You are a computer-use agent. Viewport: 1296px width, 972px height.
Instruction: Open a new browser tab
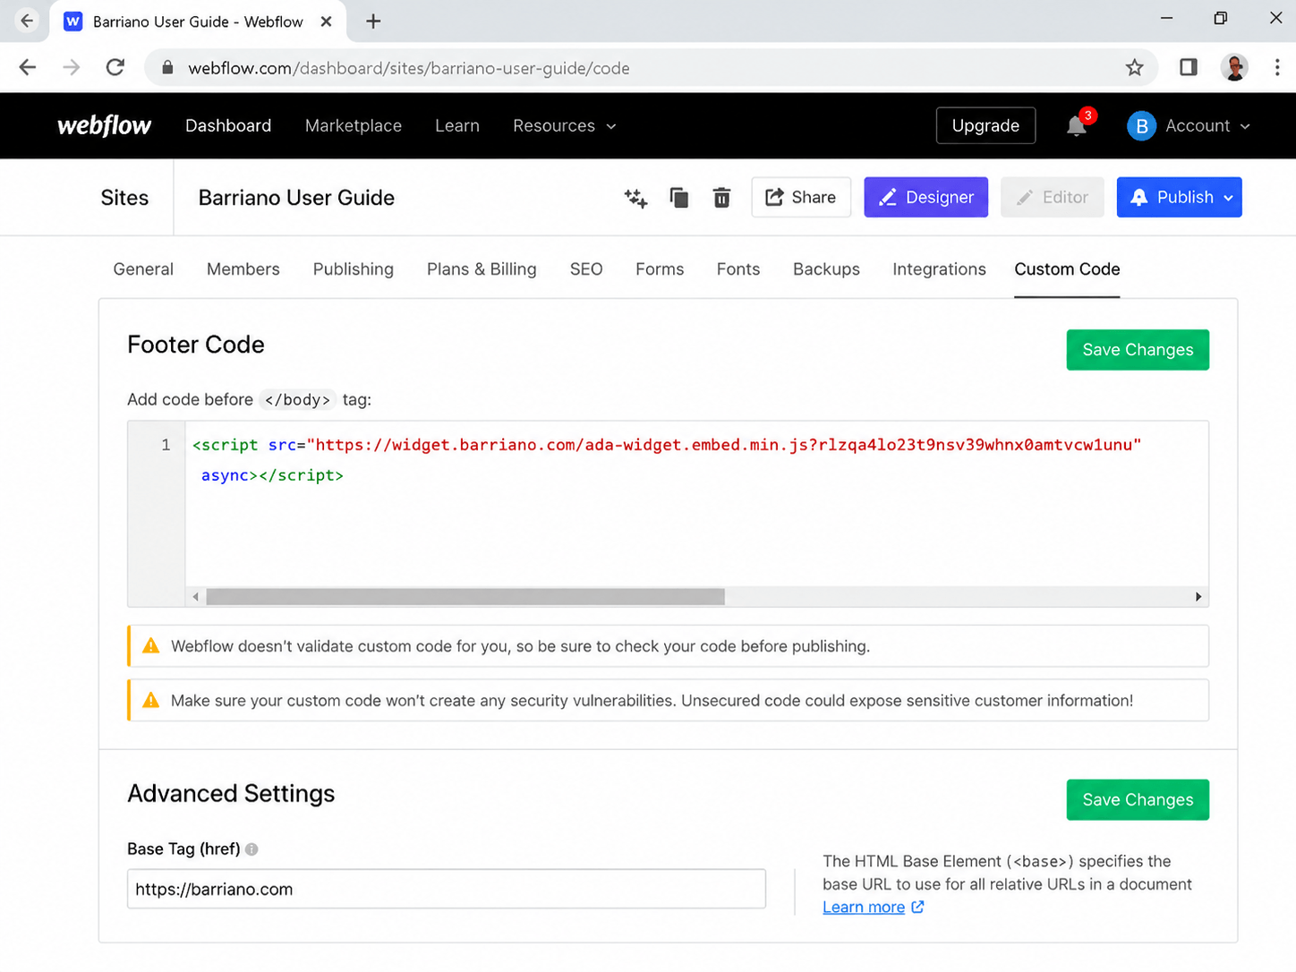(373, 21)
